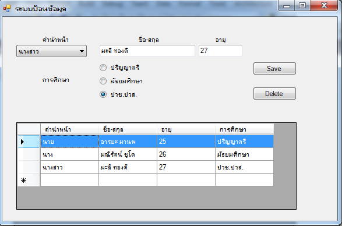
Task: Select the grid cell มะลิ ทองดี
Action: (x=128, y=167)
